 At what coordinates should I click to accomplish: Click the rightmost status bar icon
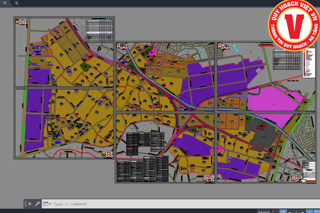316,211
